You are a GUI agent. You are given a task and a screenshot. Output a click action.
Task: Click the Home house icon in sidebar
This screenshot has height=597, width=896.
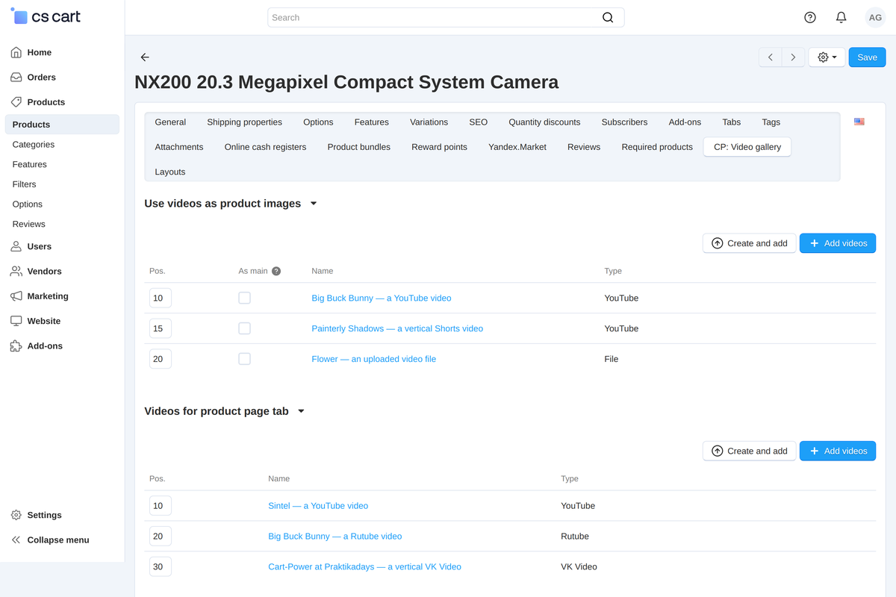click(x=16, y=52)
